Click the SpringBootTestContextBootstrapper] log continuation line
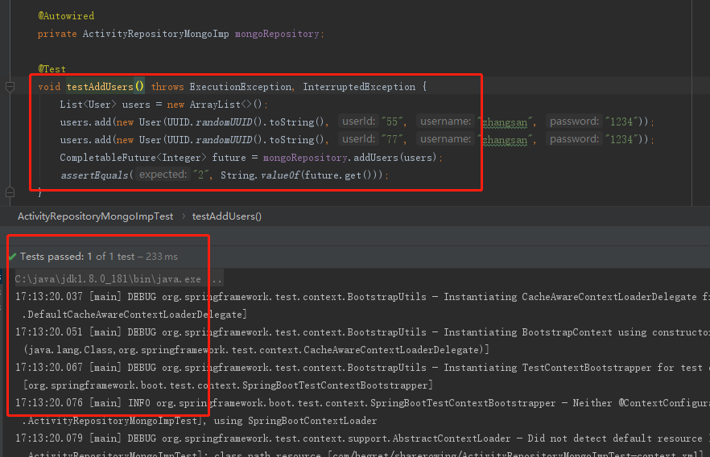This screenshot has width=710, height=457. [x=229, y=385]
